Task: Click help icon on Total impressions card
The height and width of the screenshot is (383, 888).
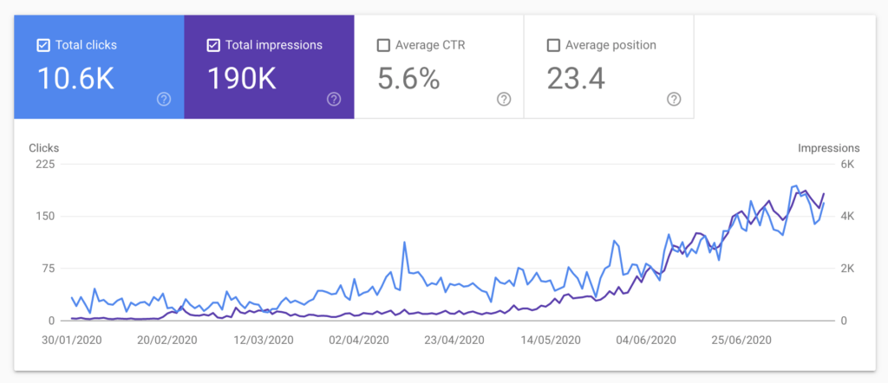Action: [x=334, y=100]
